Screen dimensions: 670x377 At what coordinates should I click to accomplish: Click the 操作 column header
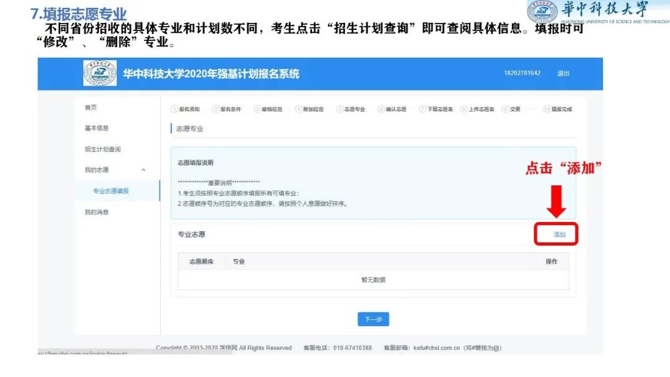click(x=552, y=261)
